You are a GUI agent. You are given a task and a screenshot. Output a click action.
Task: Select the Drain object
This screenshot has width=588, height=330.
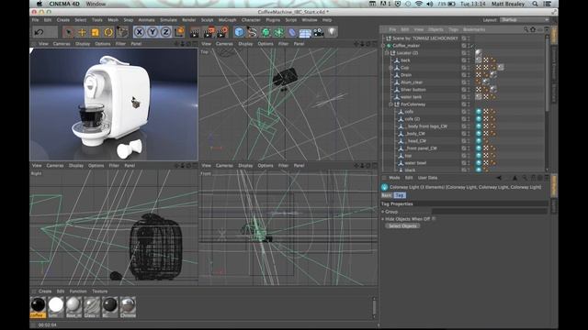pos(406,75)
